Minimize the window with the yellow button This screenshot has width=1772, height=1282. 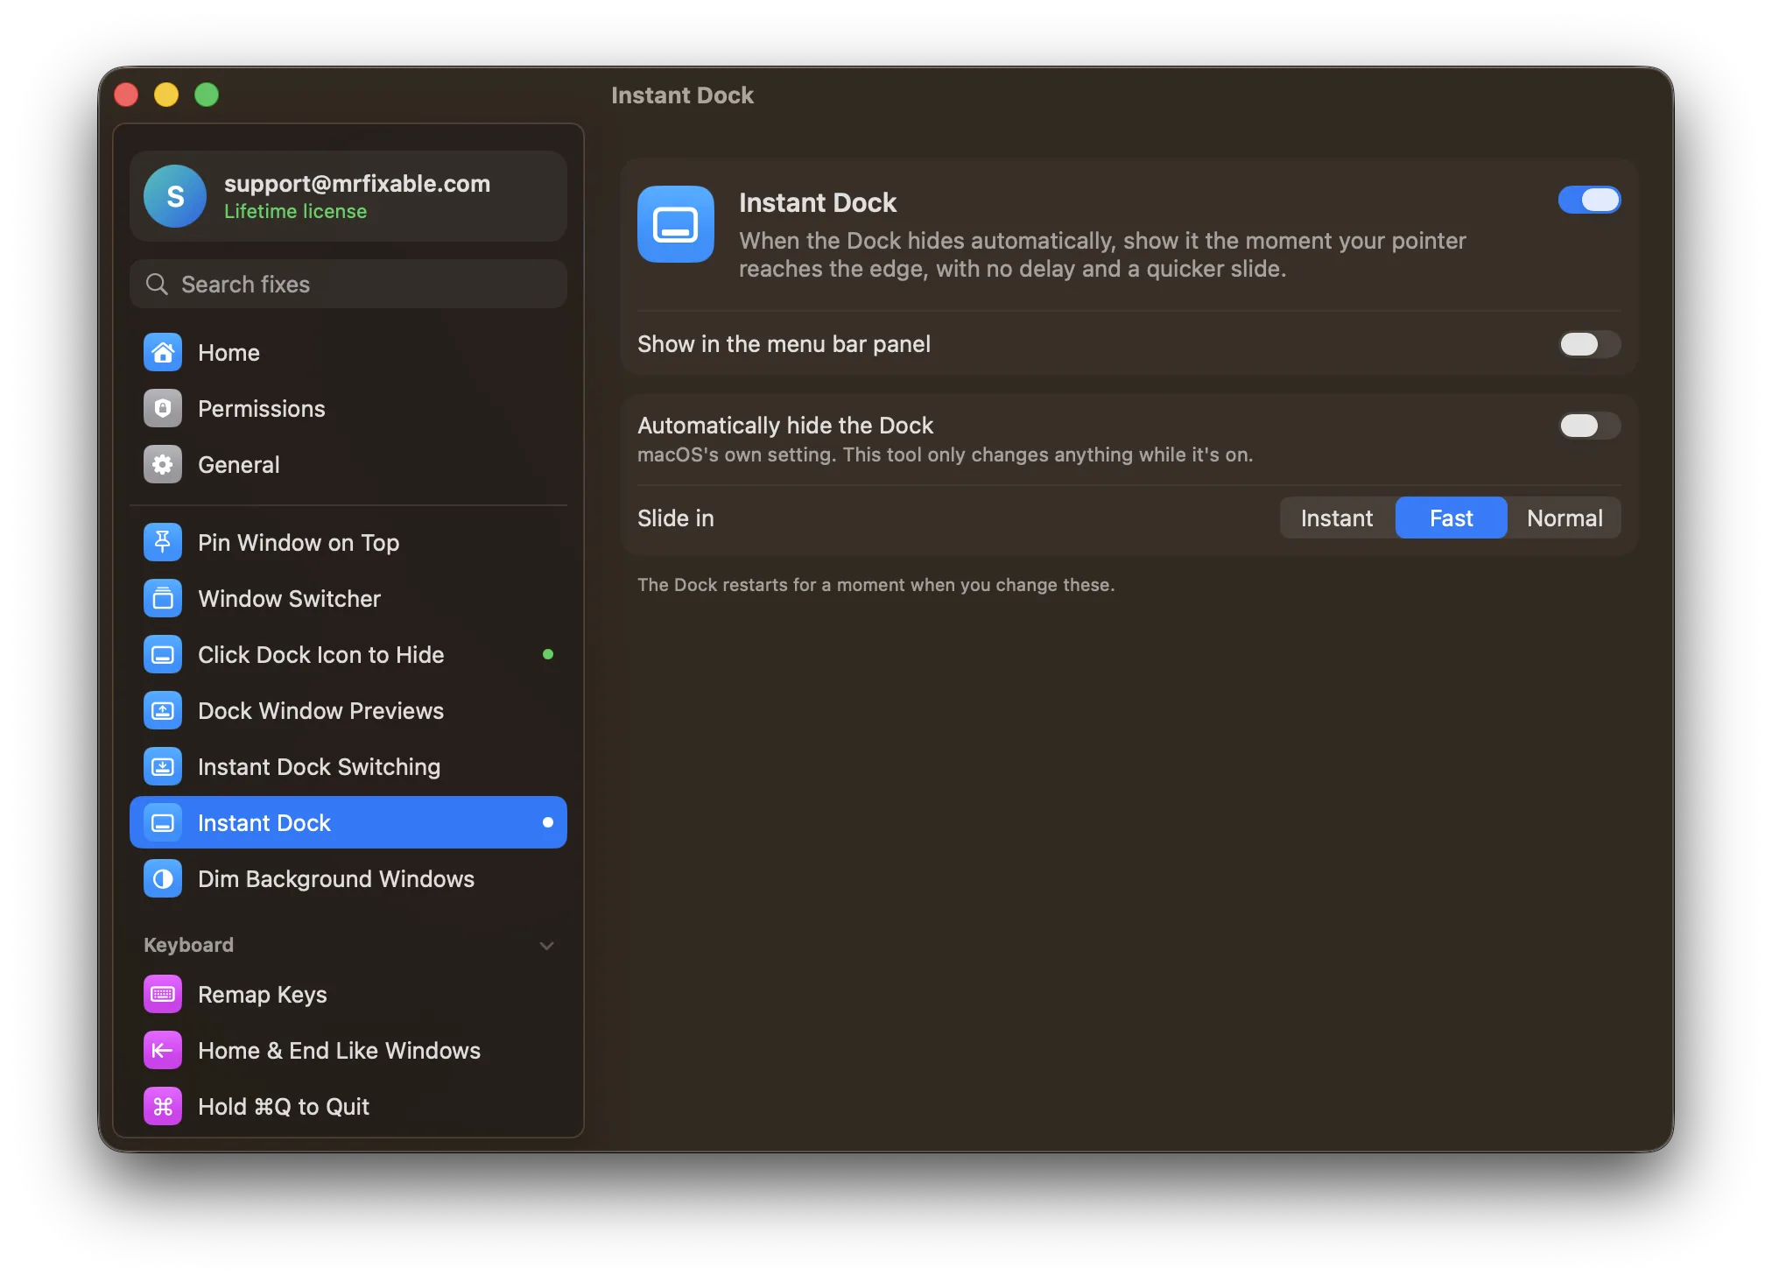tap(166, 95)
